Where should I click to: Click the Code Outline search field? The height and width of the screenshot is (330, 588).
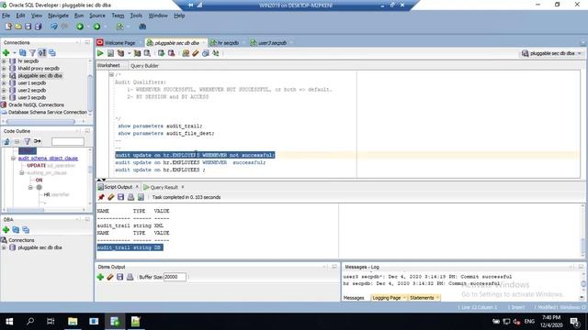tap(67, 141)
